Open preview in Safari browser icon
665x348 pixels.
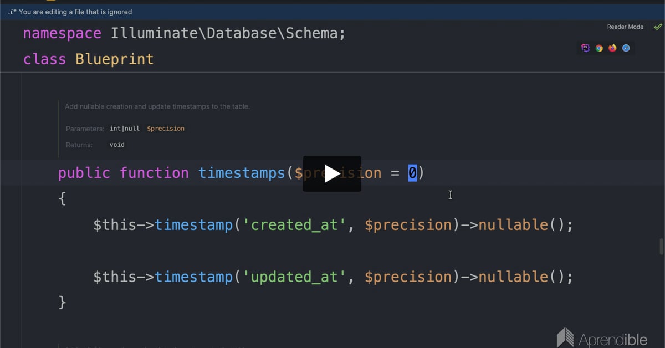(626, 48)
